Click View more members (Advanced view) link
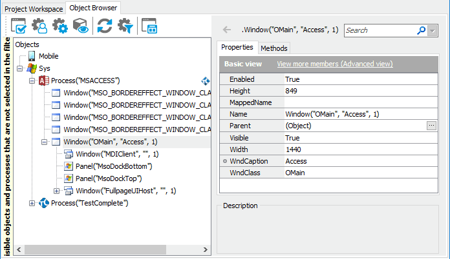The image size is (450, 259). click(334, 64)
